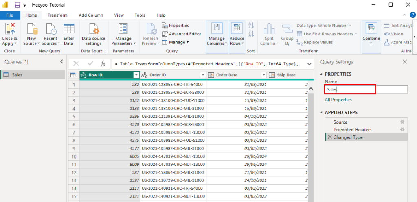Select the Sales query

pos(33,75)
